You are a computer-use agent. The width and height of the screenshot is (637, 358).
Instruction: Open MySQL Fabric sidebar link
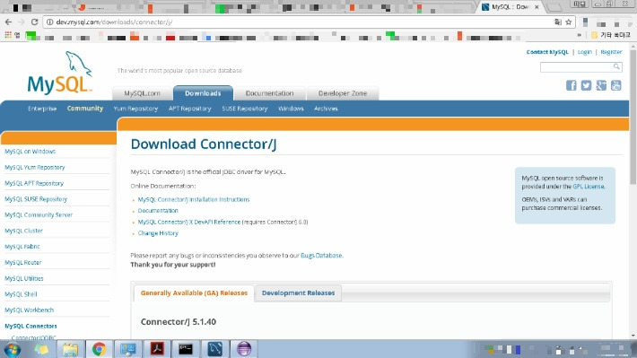pyautogui.click(x=22, y=247)
